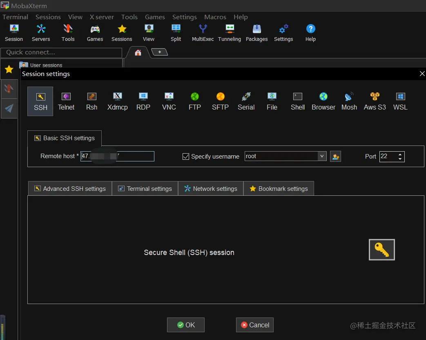Open the Help question mark icon

tap(310, 33)
